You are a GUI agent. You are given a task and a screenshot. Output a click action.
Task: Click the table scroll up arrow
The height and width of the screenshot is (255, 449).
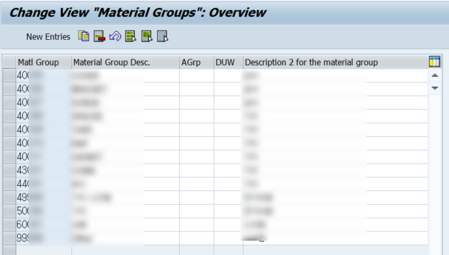(x=435, y=76)
